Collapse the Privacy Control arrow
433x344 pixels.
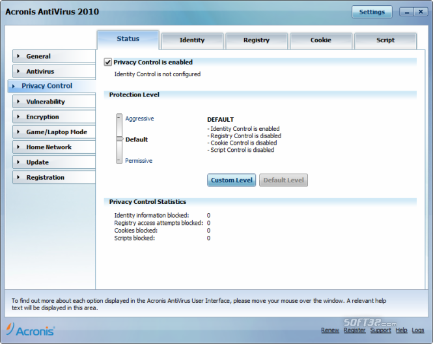[x=14, y=86]
